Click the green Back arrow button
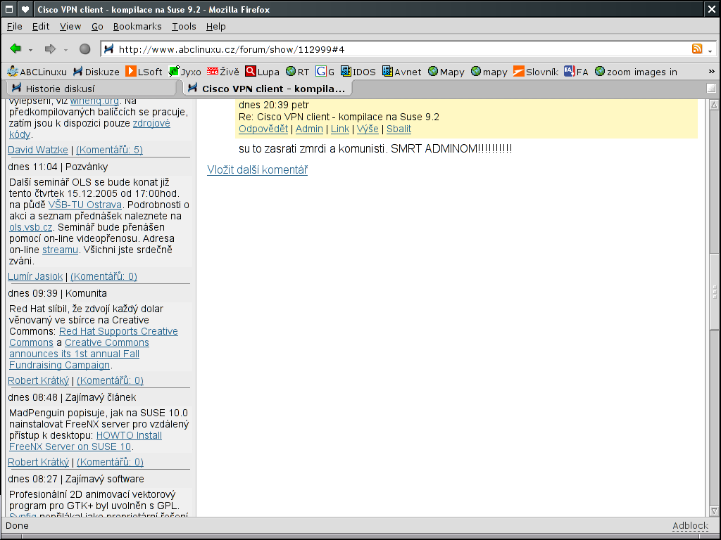721x540 pixels. coord(15,49)
